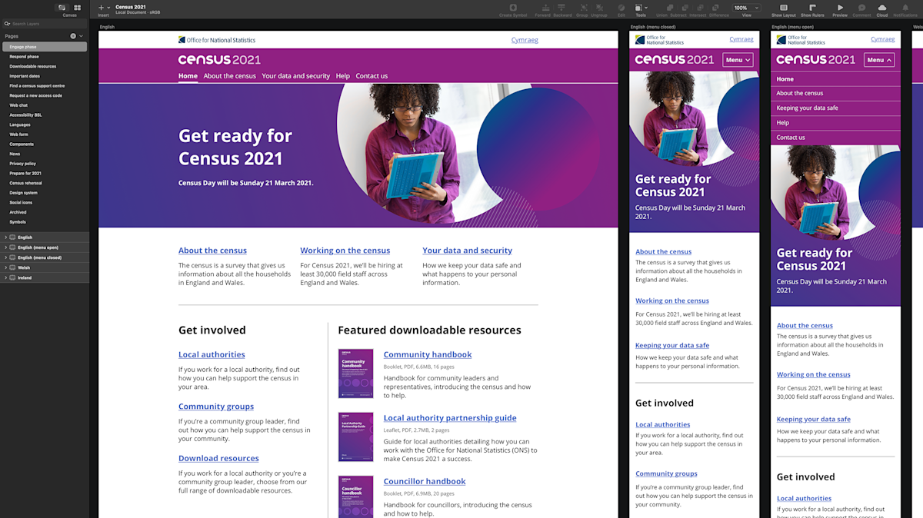Click Working on the census link, English artboard
This screenshot has height=518, width=923.
(345, 251)
